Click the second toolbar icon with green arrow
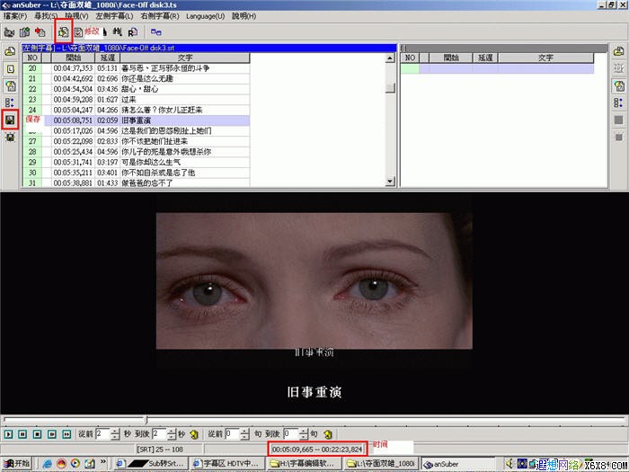629x472 pixels. (25, 31)
